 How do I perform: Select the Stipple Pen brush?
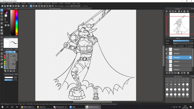pos(10,62)
